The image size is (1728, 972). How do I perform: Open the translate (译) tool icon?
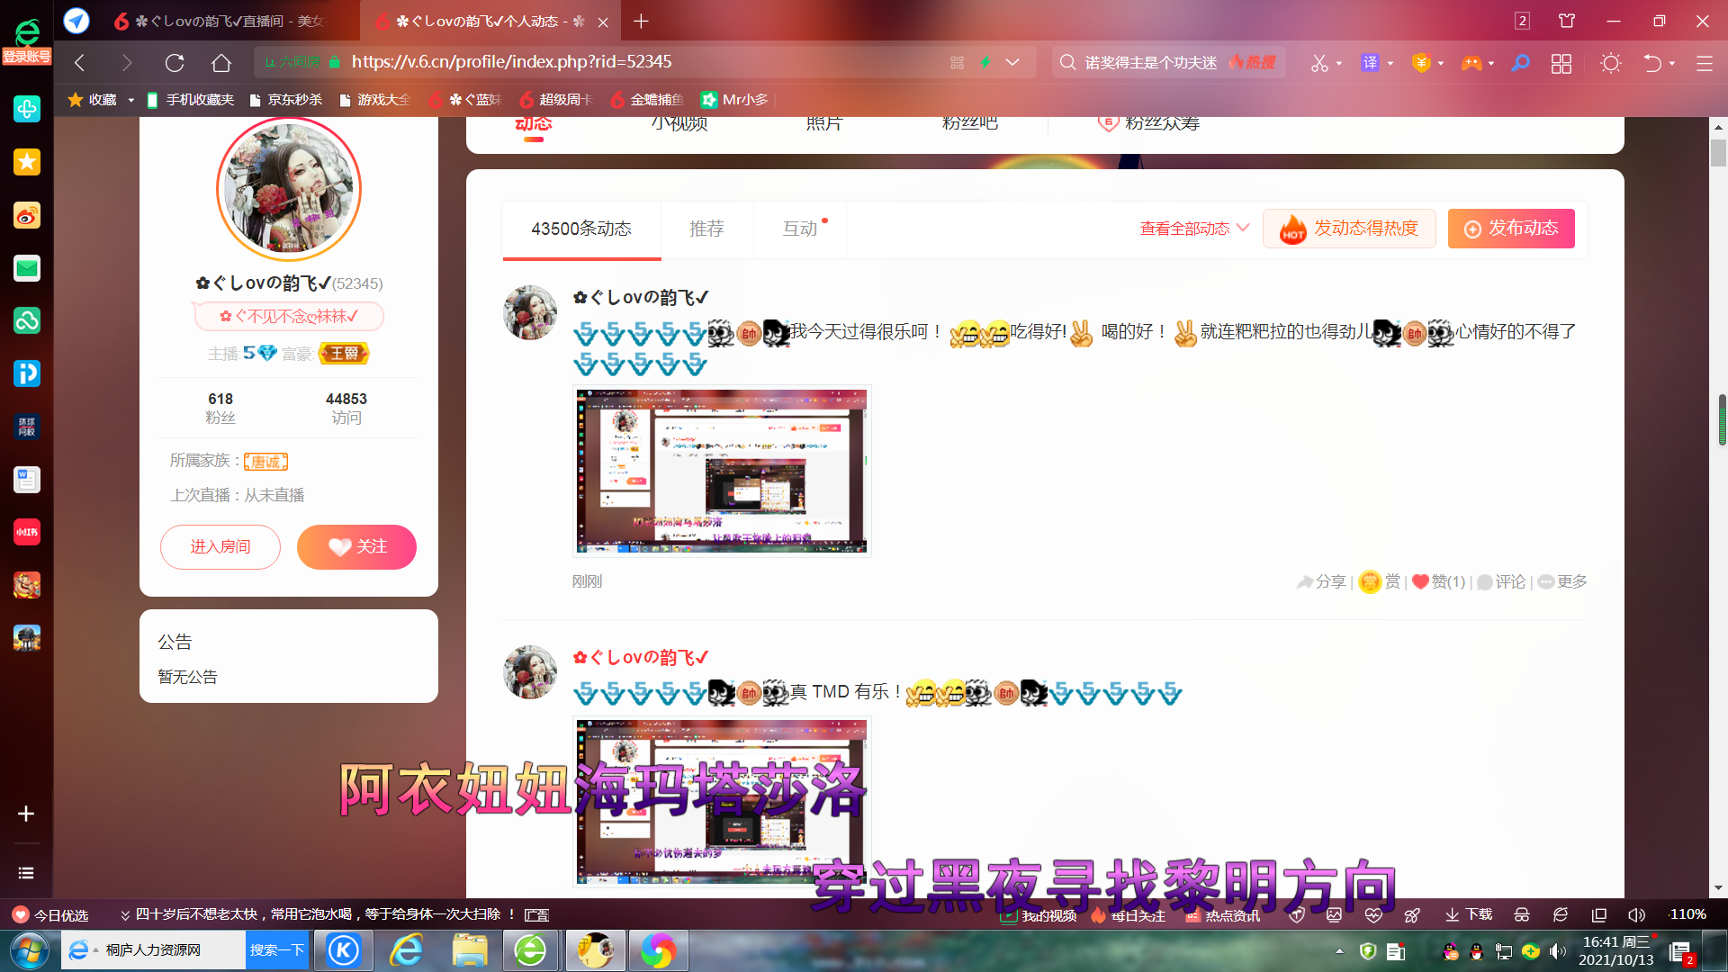coord(1370,63)
